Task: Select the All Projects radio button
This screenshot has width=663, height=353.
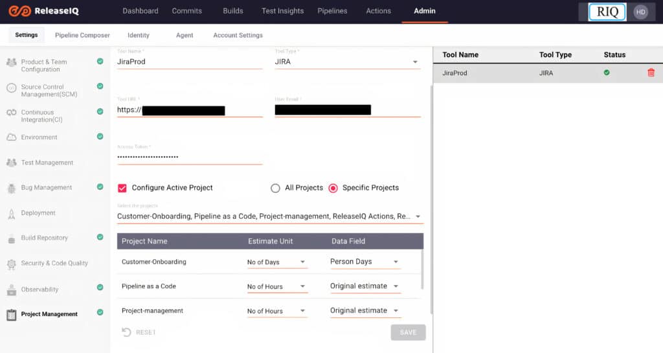Action: click(x=275, y=188)
